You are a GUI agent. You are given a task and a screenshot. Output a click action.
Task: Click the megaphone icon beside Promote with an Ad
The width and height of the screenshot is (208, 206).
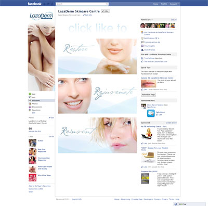(142, 42)
